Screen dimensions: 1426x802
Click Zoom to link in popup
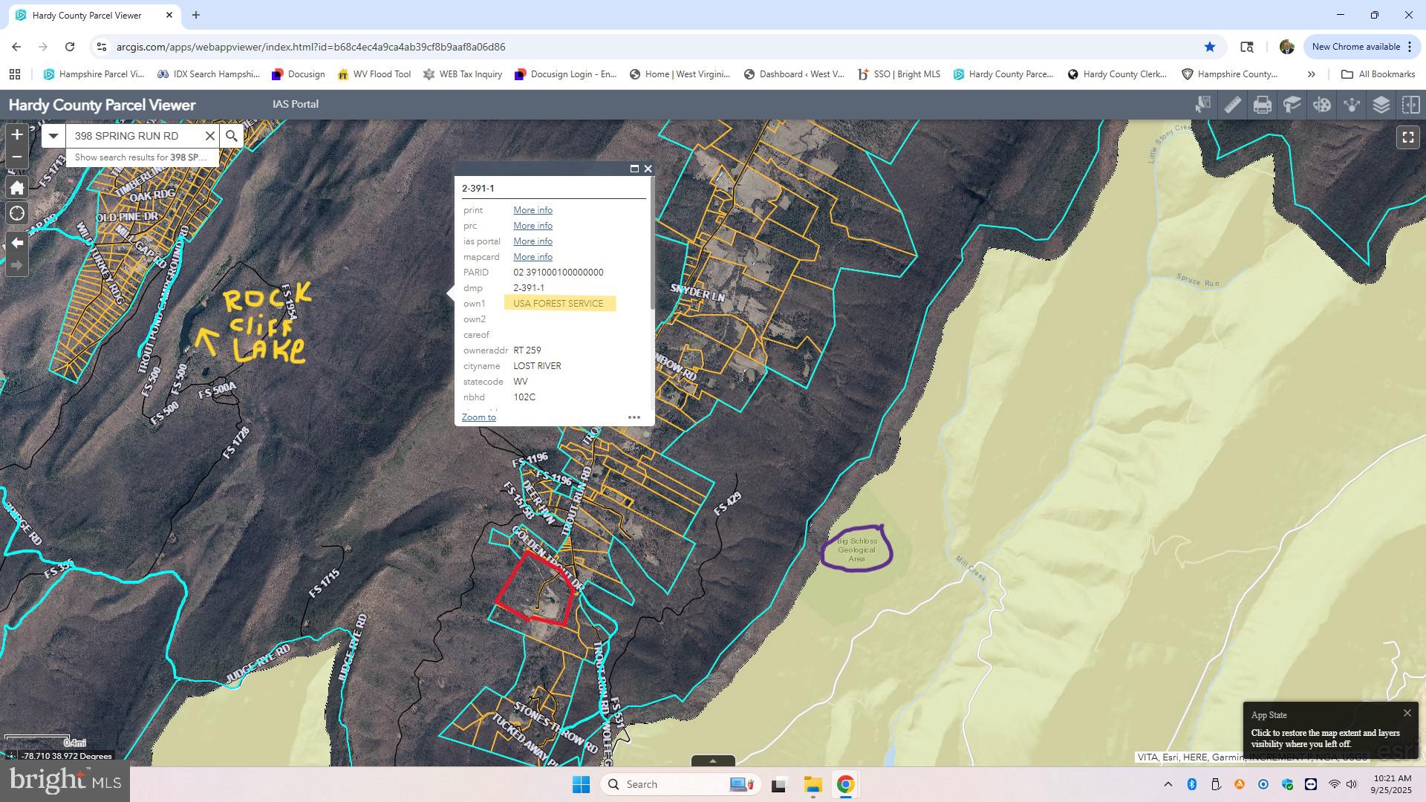[478, 417]
